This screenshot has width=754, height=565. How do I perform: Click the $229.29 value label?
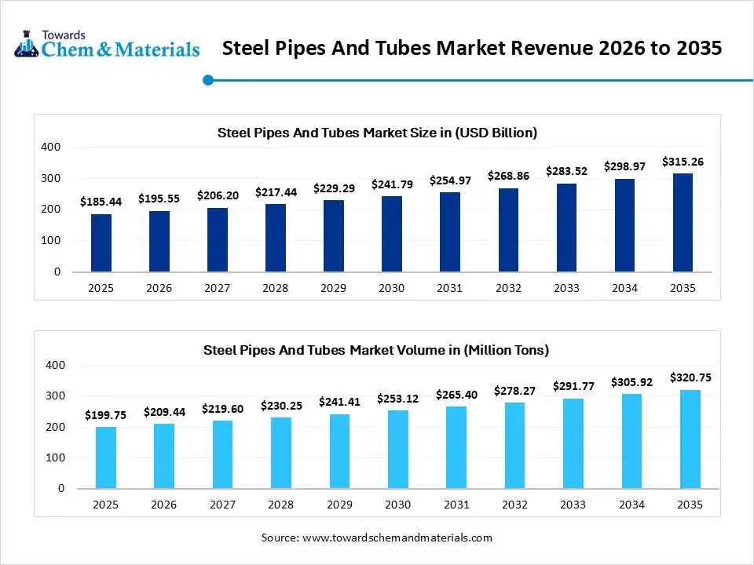pos(334,188)
